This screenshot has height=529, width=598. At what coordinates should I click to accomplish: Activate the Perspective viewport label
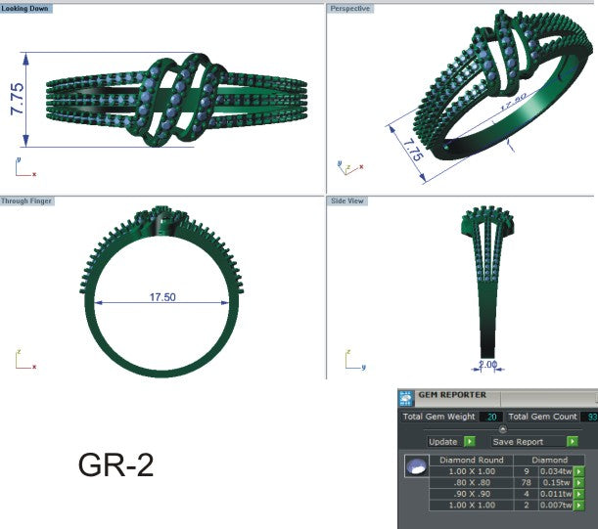point(350,9)
